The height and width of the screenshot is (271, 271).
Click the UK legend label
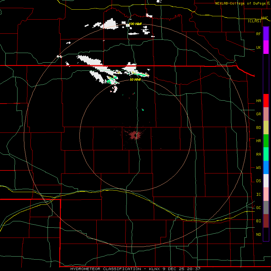(258, 47)
